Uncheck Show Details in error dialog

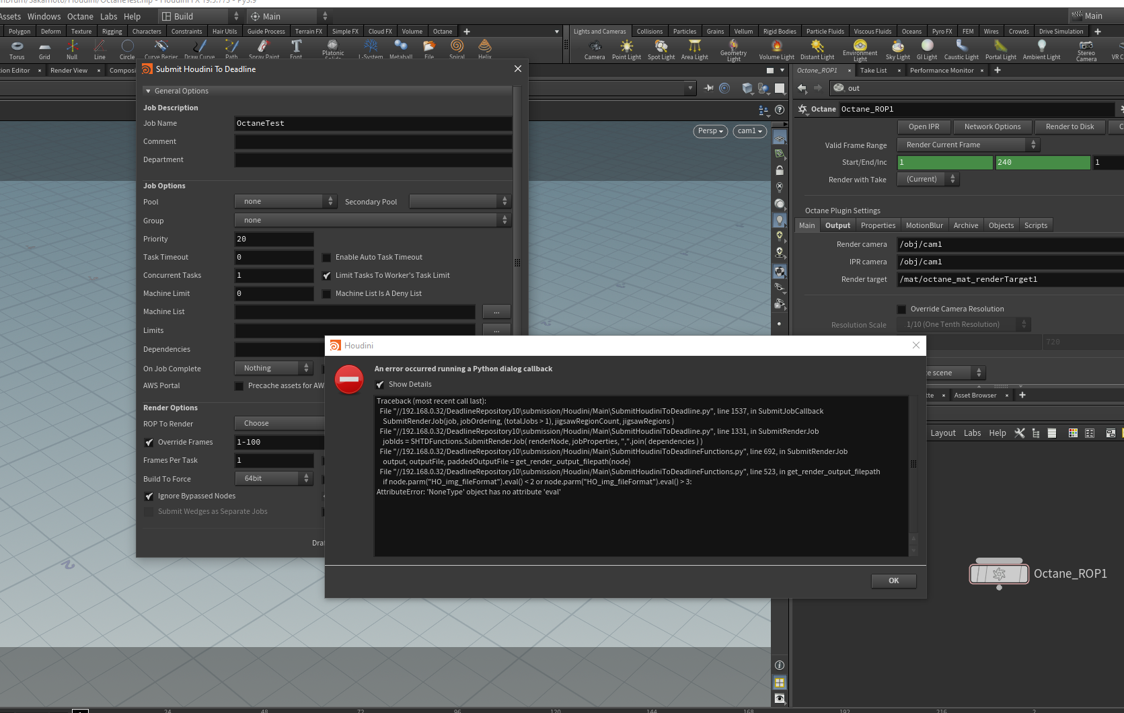[380, 384]
